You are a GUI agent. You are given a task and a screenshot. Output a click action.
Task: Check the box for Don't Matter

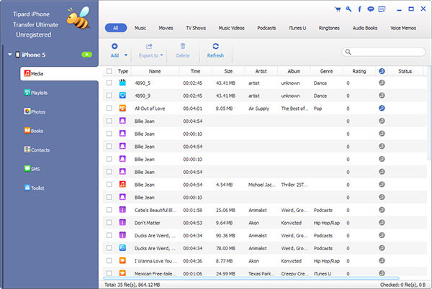point(109,222)
